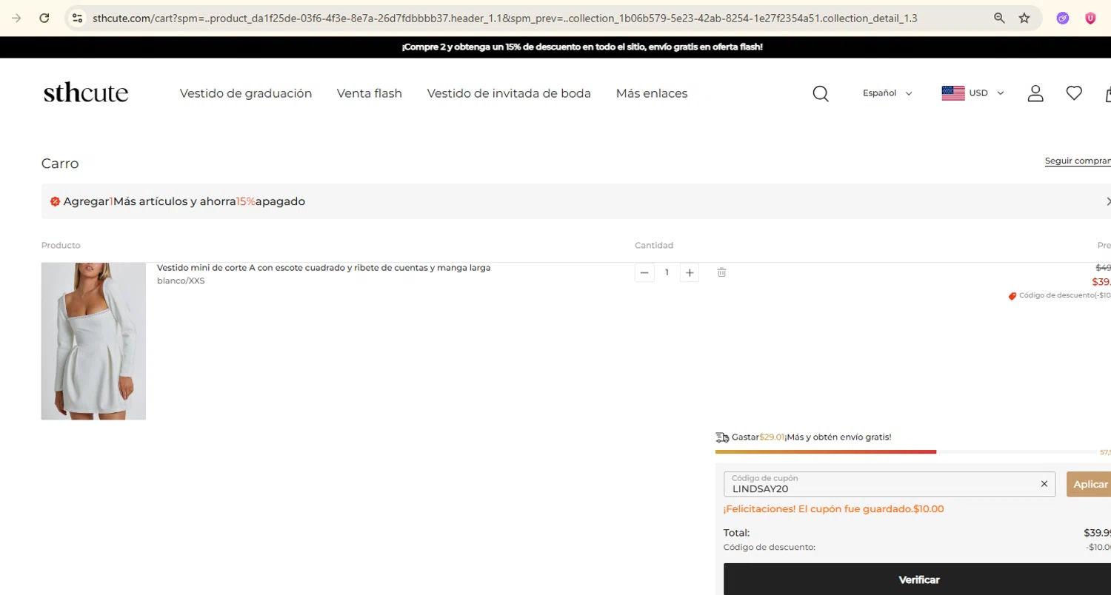
Task: Click the Gastar $29.01 free shipping text
Action: coord(811,437)
